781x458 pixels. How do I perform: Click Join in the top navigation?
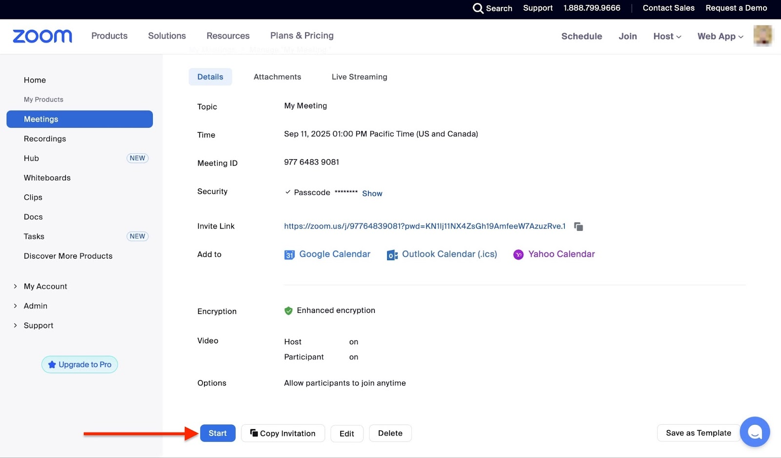628,36
